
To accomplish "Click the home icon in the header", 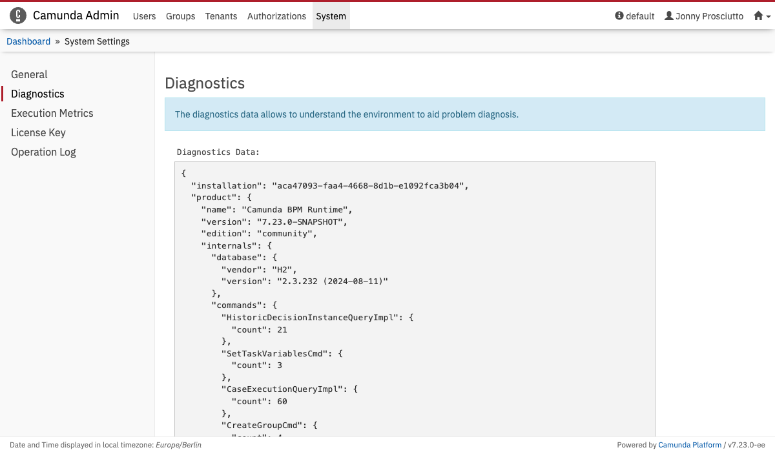I will click(x=758, y=16).
